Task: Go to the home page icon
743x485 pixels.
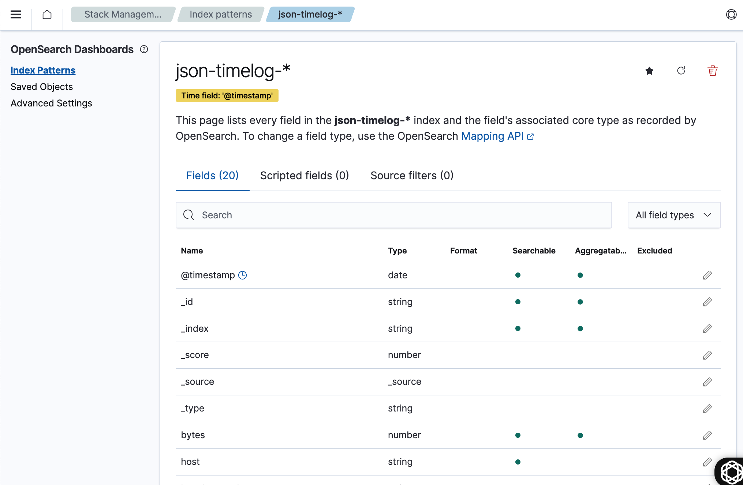Action: pos(47,15)
